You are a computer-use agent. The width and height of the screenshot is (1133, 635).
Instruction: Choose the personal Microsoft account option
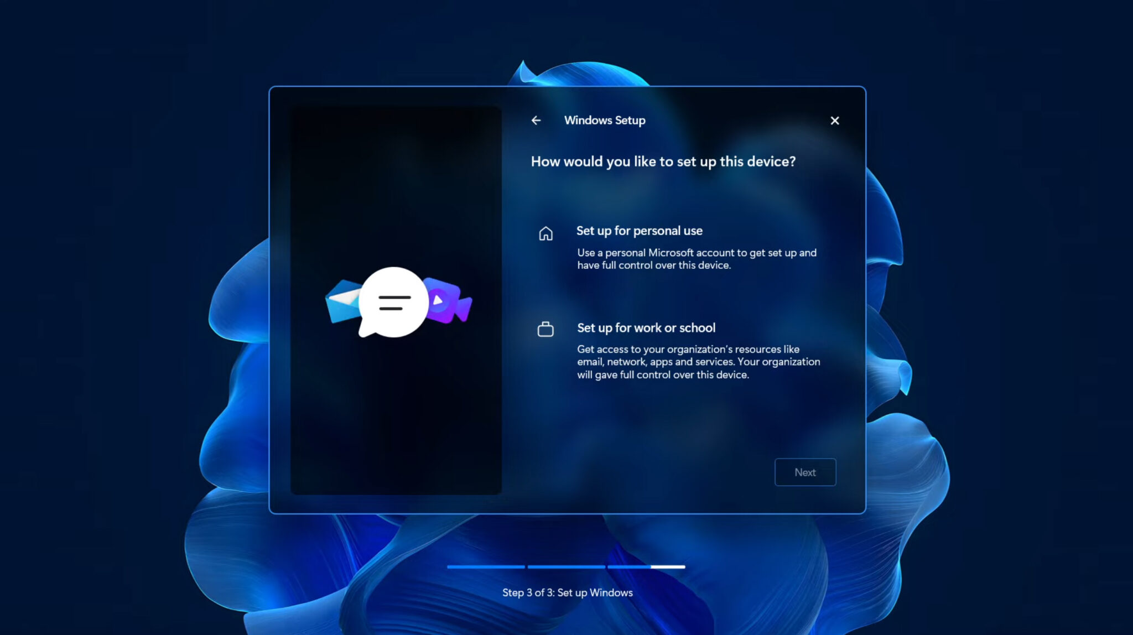[640, 231]
